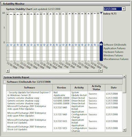Image resolution: width=132 pixels, height=137 pixels.
Task: Click the report's scroll down arrow
Action: 124,130
